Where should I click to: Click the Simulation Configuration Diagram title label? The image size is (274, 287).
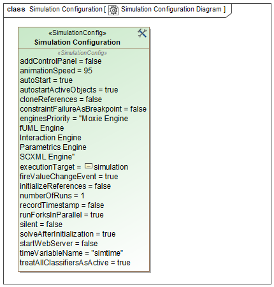point(171,10)
